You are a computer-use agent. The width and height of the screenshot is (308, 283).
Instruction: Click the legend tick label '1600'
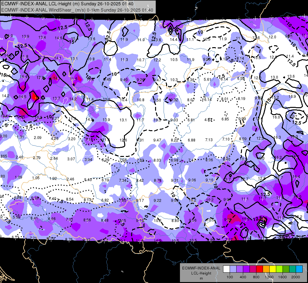coord(283,277)
